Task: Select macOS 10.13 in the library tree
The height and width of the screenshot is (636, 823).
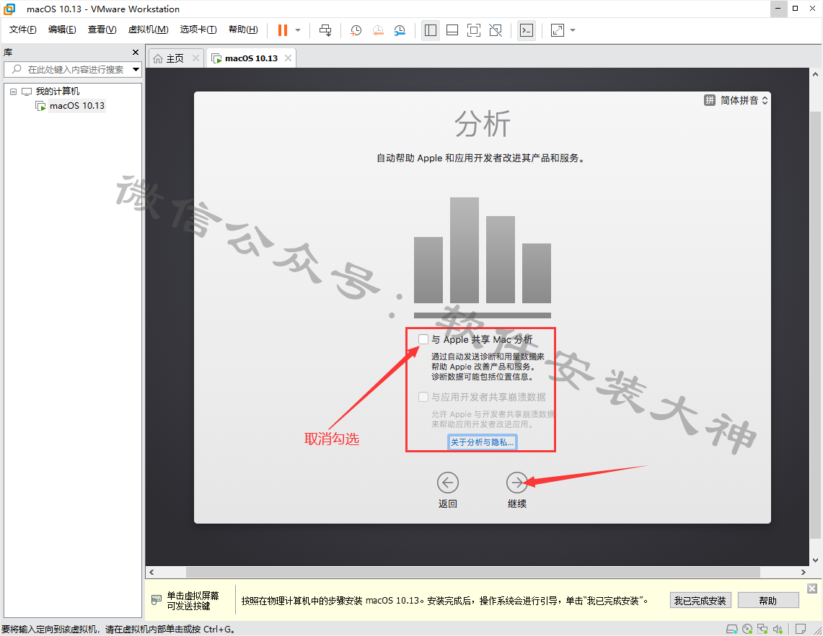Action: click(x=77, y=106)
